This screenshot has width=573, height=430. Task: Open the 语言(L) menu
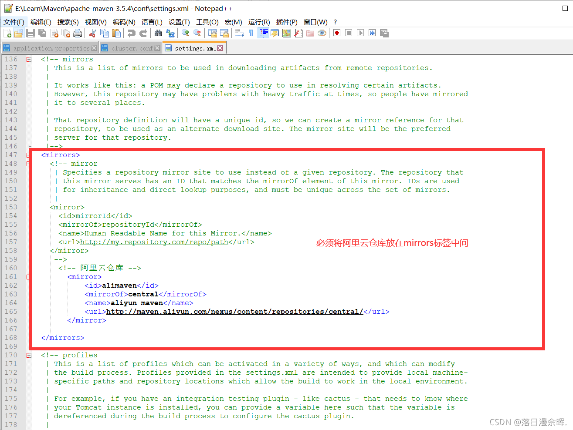click(x=152, y=22)
